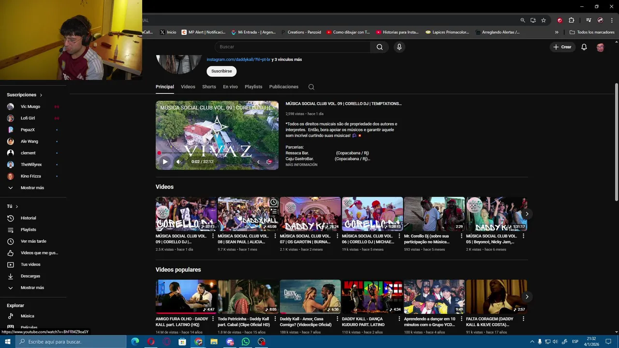
Task: Open options menu for Mr. Corello Dj video
Action: tap(461, 236)
